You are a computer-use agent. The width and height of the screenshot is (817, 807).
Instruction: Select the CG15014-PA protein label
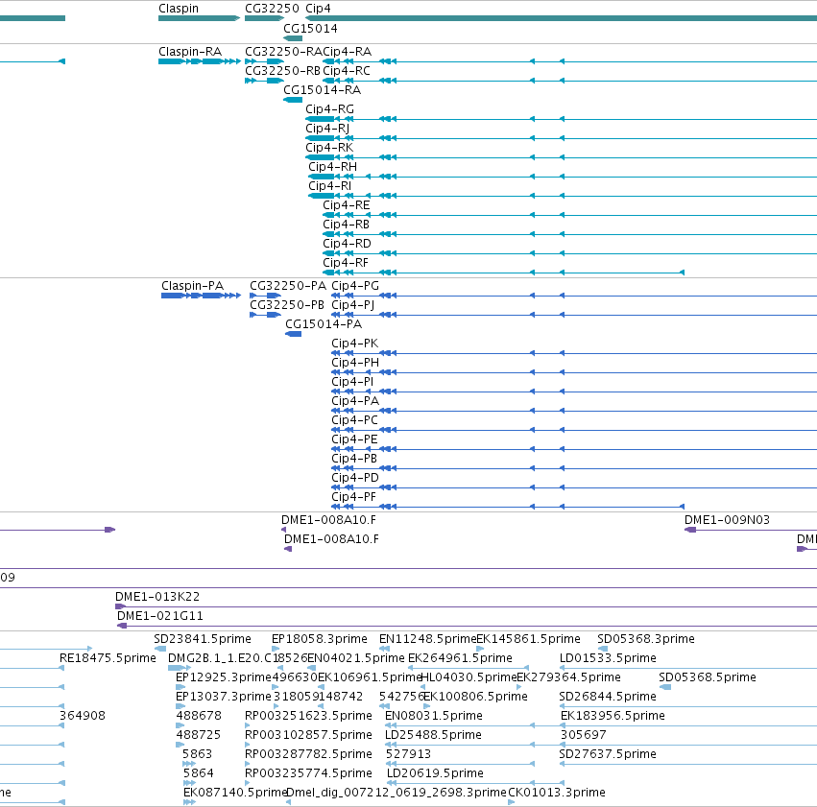pos(324,324)
